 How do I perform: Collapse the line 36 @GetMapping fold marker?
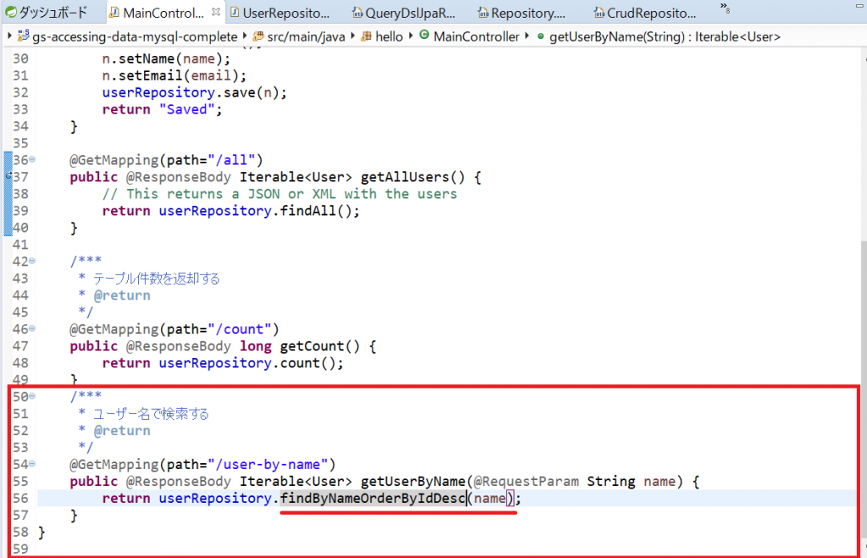(32, 160)
